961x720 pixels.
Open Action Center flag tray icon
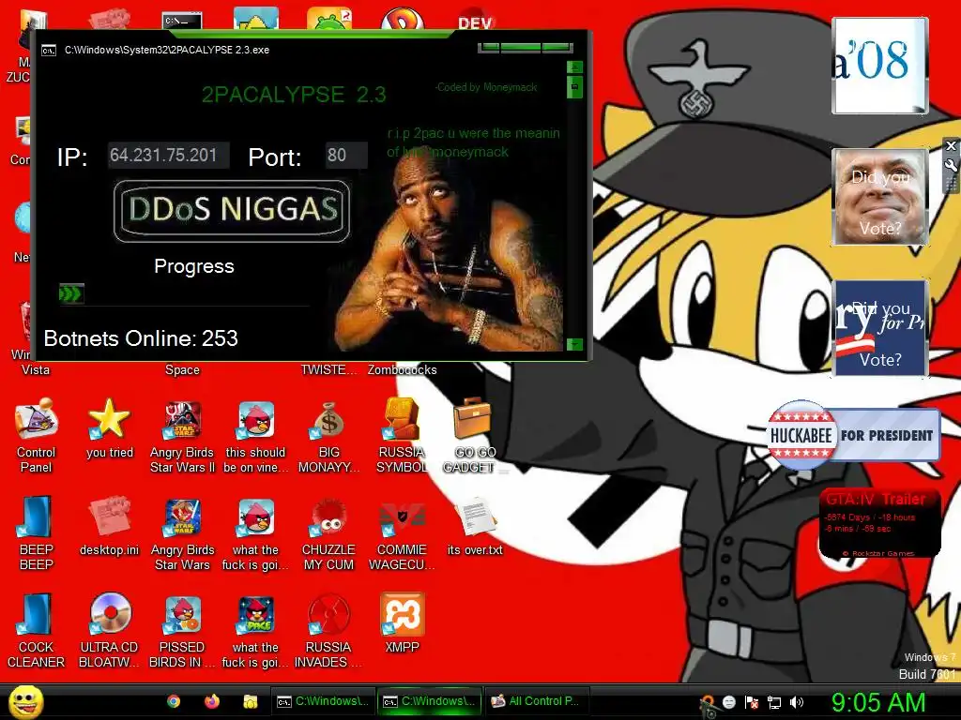752,702
